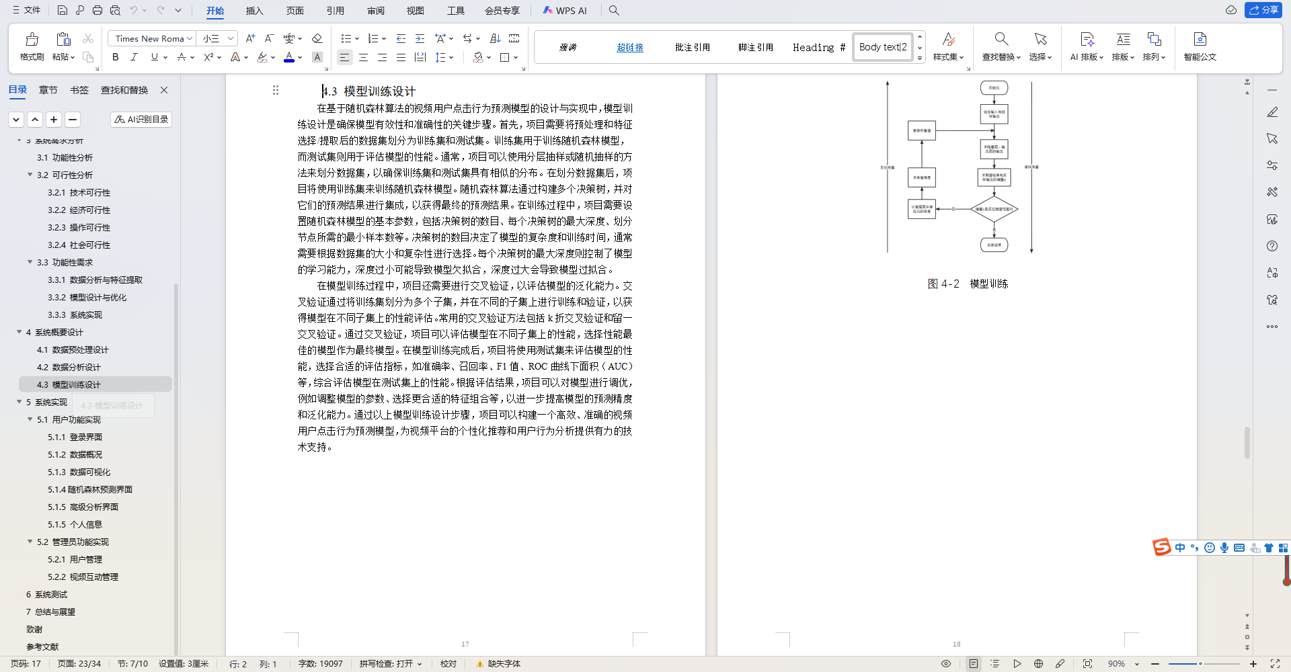
Task: Click the Clear Formatting eraser icon
Action: [317, 38]
